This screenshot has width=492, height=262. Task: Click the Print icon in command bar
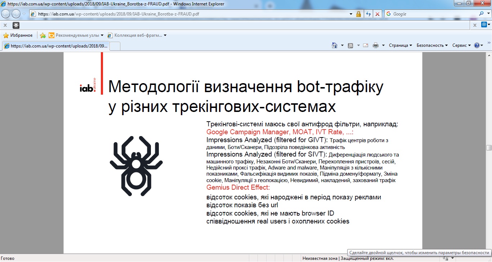point(376,45)
